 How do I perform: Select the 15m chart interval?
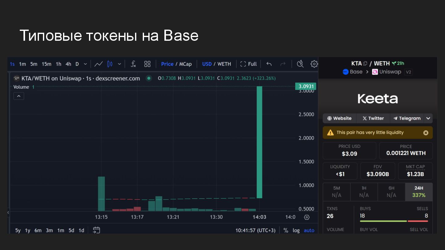tap(46, 64)
